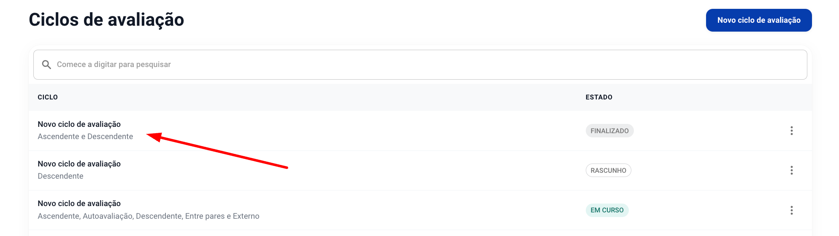Open the cycle titled above Ascendente e Descendente
Viewport: 839px width, 236px height.
(79, 124)
